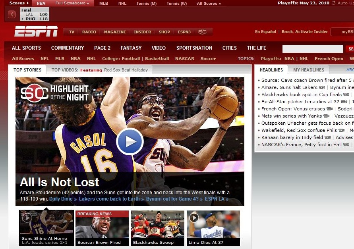354x249 pixels.
Task: Click the "All Is Not Lost" headline
Action: pyautogui.click(x=59, y=182)
